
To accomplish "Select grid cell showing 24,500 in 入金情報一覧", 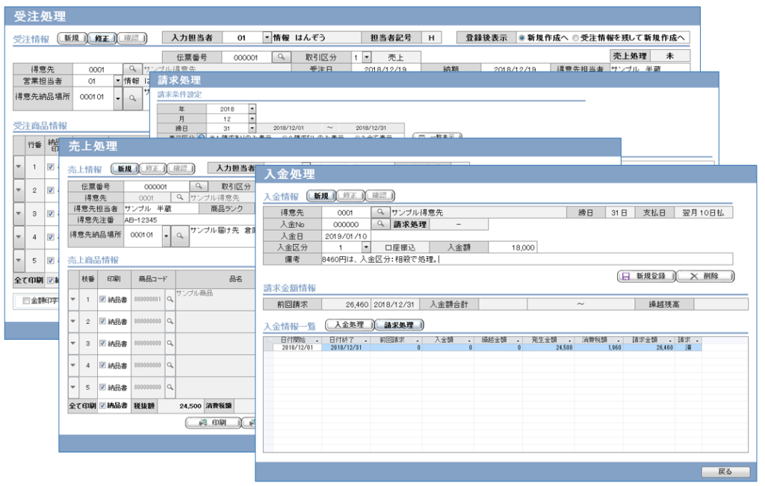I will 548,348.
